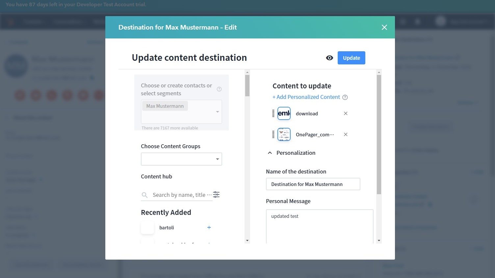Click the help icon beside Add Personalized Content
The width and height of the screenshot is (495, 278).
345,97
